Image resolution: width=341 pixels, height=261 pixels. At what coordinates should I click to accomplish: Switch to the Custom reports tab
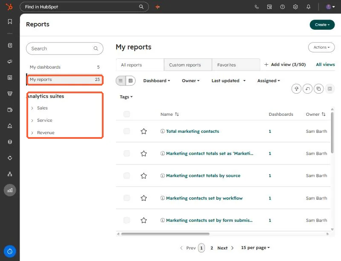[188, 65]
